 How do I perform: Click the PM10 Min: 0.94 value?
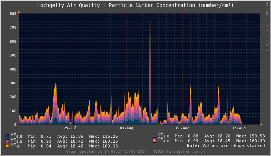[x=39, y=146]
